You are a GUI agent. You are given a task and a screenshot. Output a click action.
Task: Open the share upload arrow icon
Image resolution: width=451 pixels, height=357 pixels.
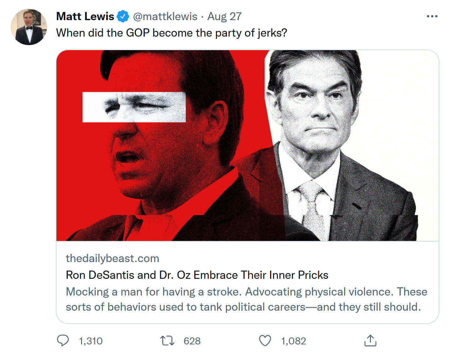click(370, 341)
